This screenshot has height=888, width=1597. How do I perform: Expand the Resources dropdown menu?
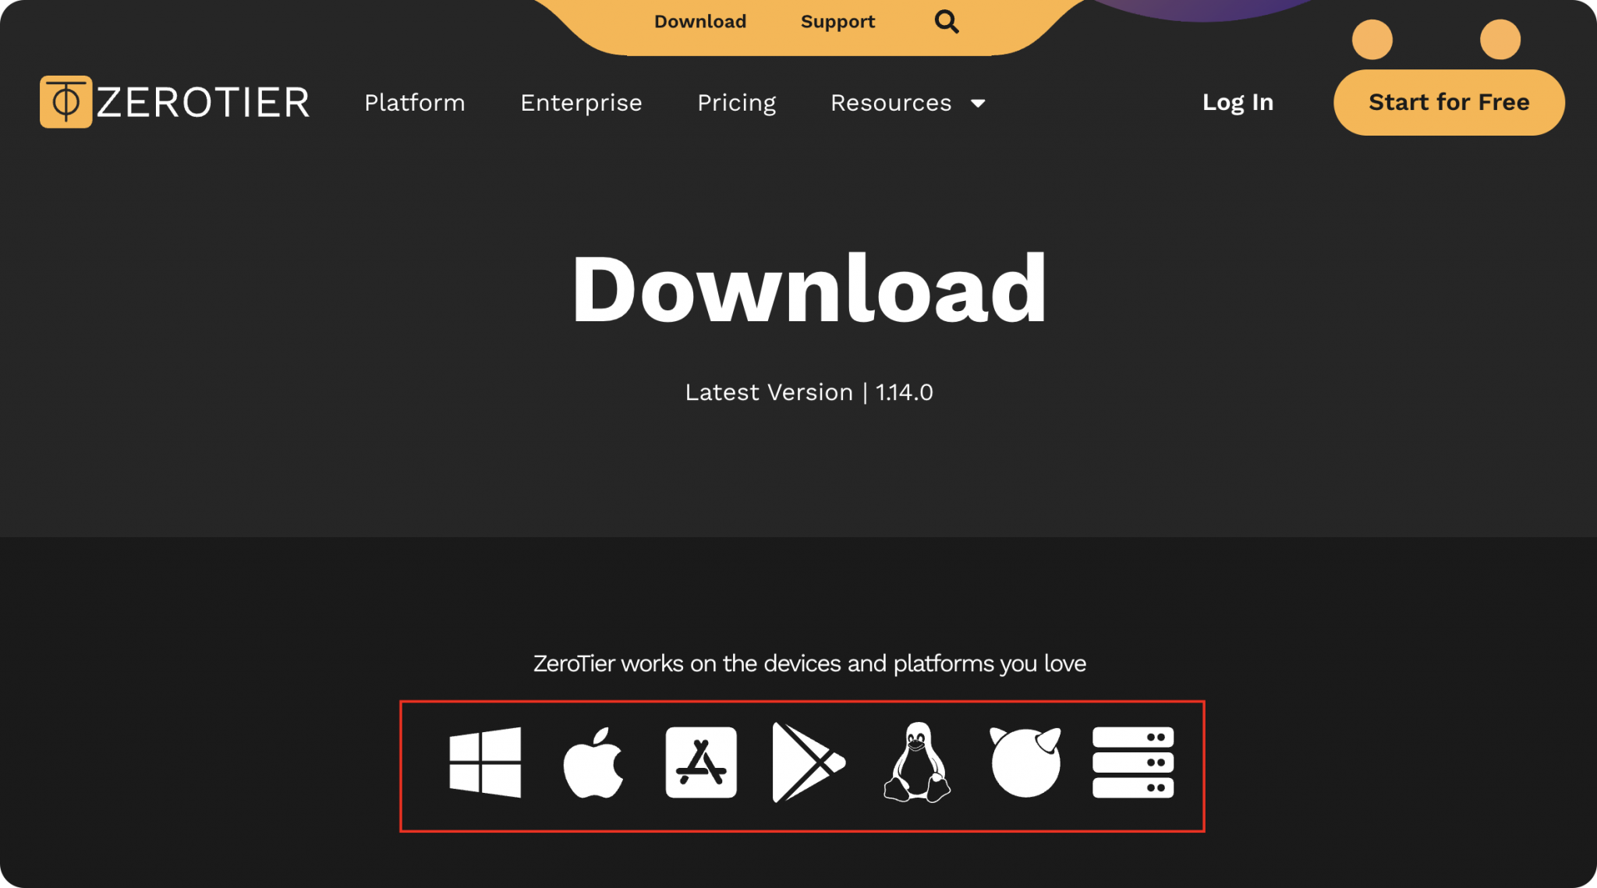(x=891, y=102)
